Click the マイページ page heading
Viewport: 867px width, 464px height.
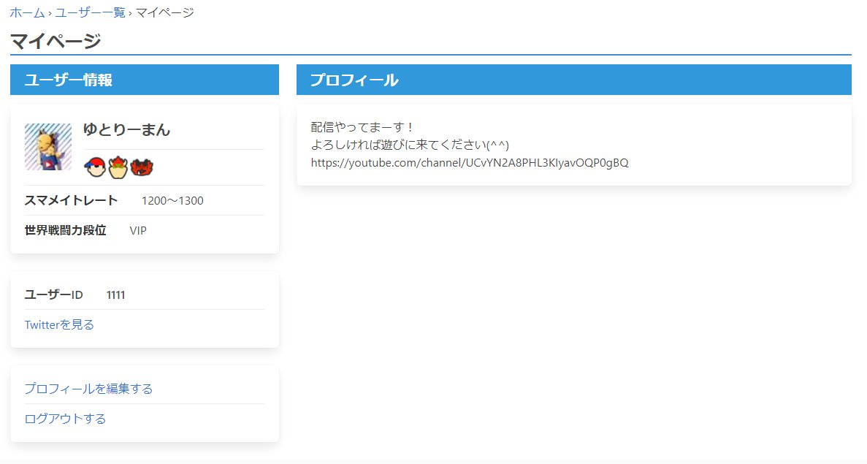pos(56,41)
